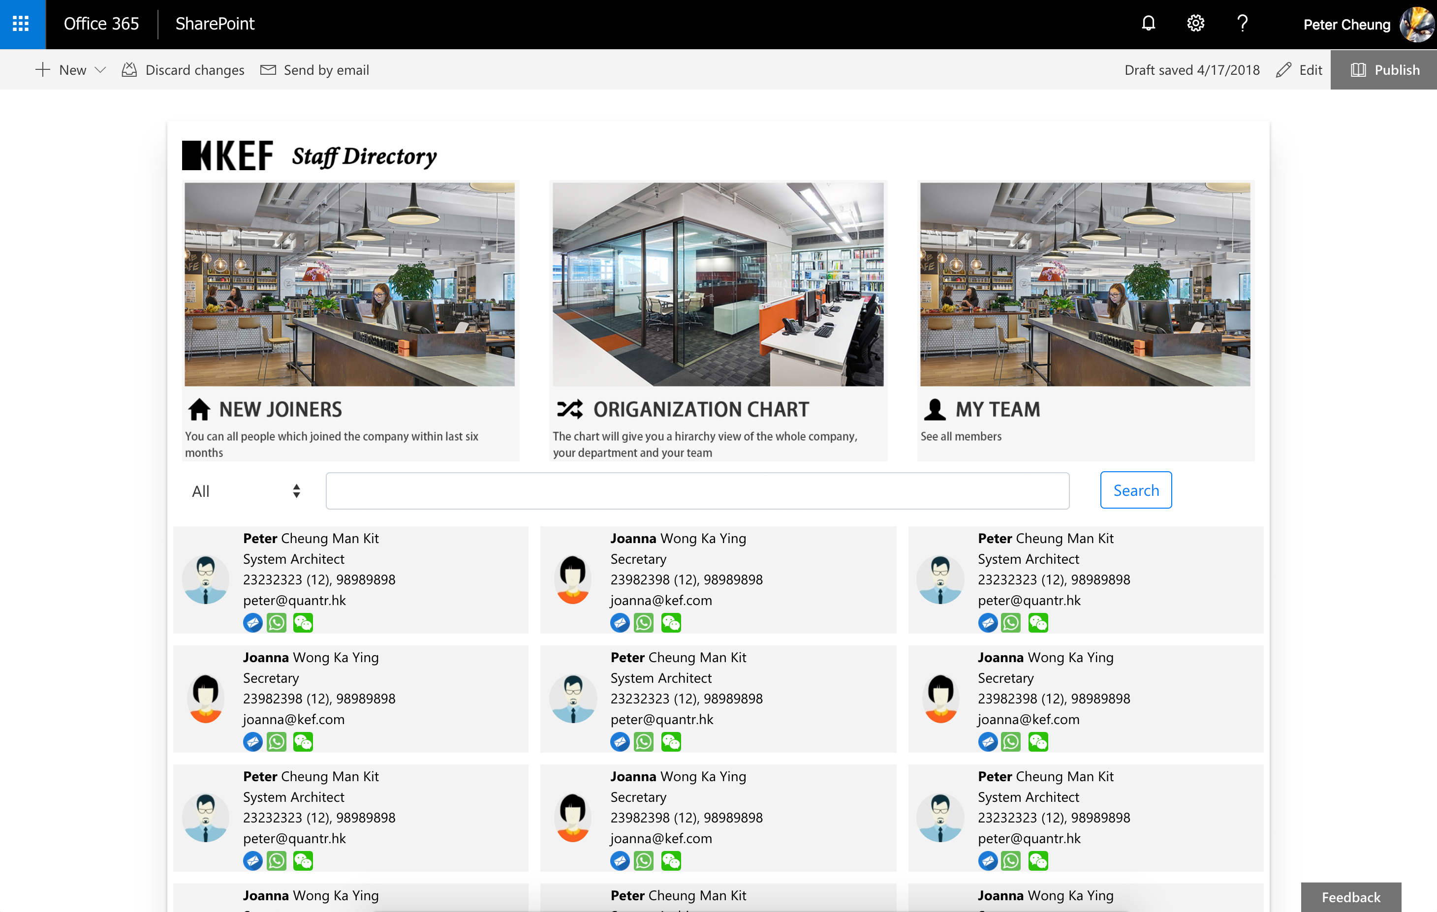Focus the staff search text box
1437x912 pixels.
coord(697,491)
